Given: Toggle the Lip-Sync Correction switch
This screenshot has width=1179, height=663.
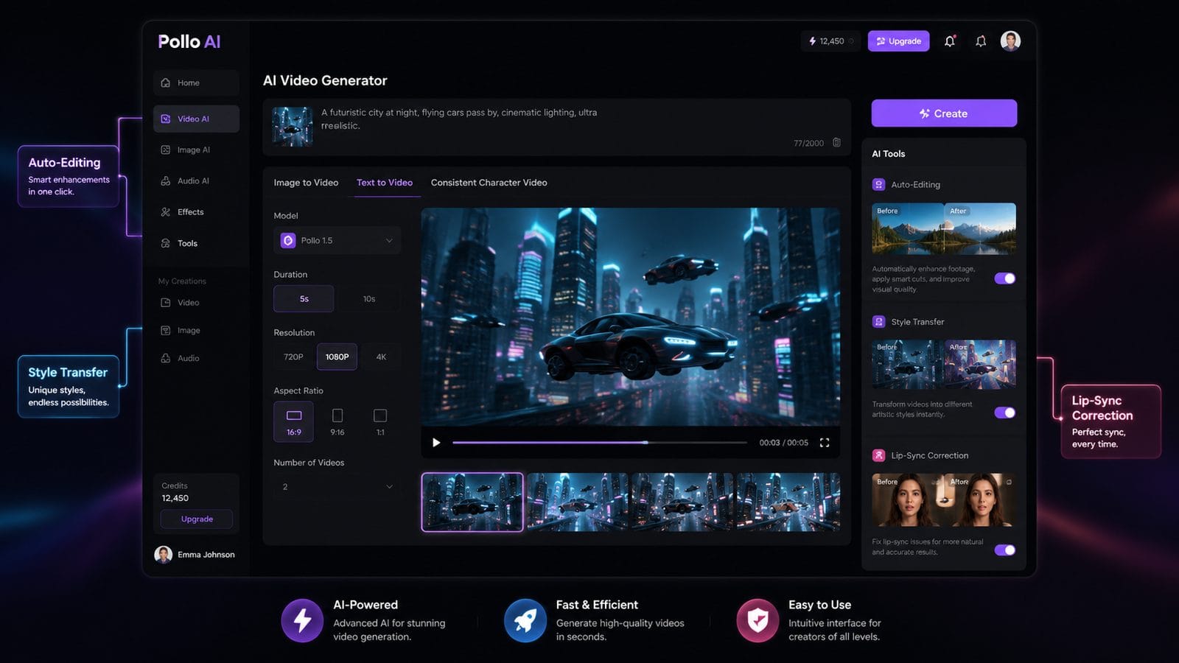Looking at the screenshot, I should point(1005,550).
